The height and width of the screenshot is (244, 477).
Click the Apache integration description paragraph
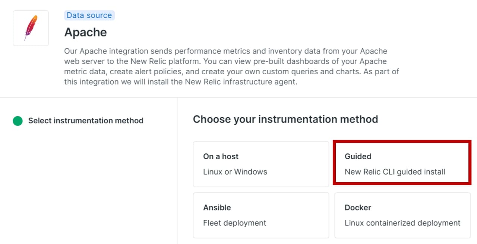(231, 66)
